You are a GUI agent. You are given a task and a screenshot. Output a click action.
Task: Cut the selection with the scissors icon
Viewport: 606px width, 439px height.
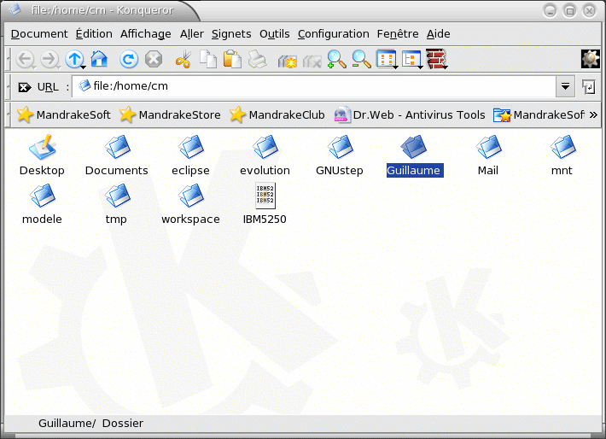[184, 60]
